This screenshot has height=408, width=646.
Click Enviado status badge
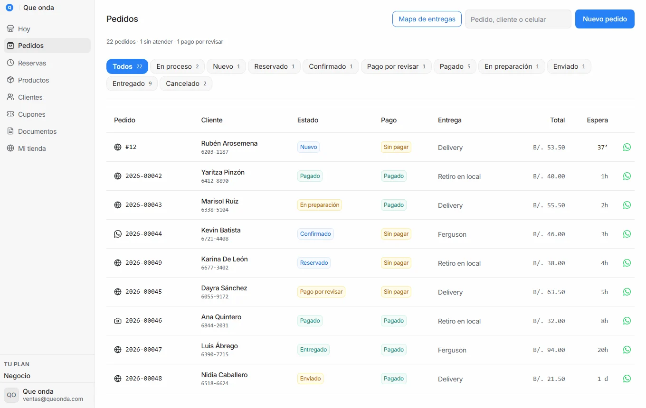310,379
